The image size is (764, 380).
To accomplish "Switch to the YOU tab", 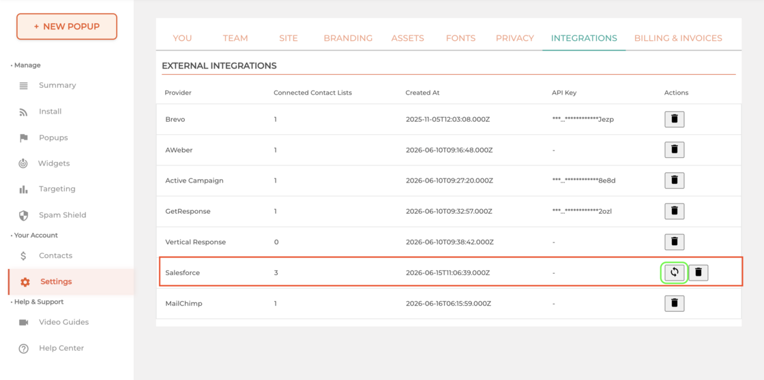I will (x=182, y=38).
